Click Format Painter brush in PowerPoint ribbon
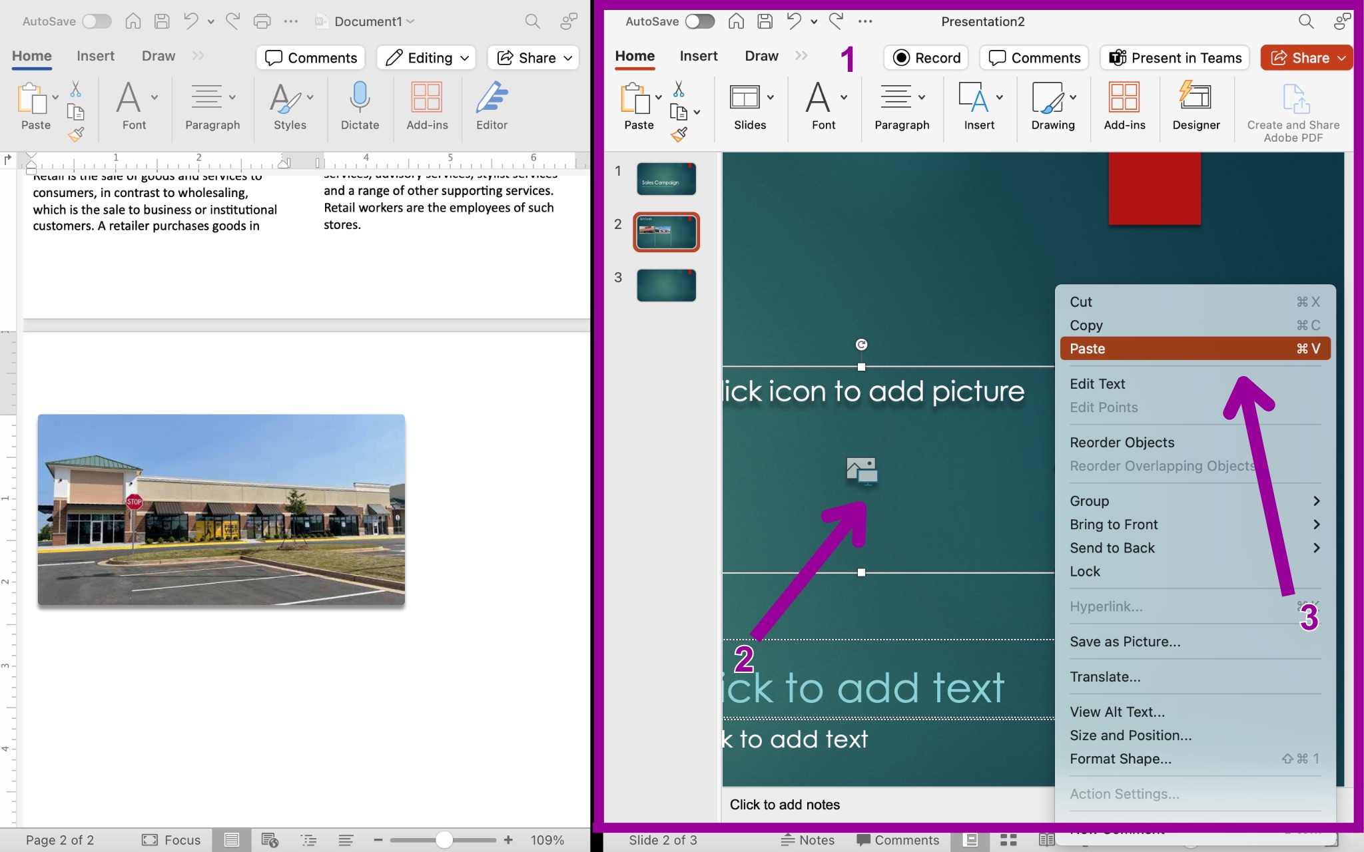 pyautogui.click(x=679, y=134)
